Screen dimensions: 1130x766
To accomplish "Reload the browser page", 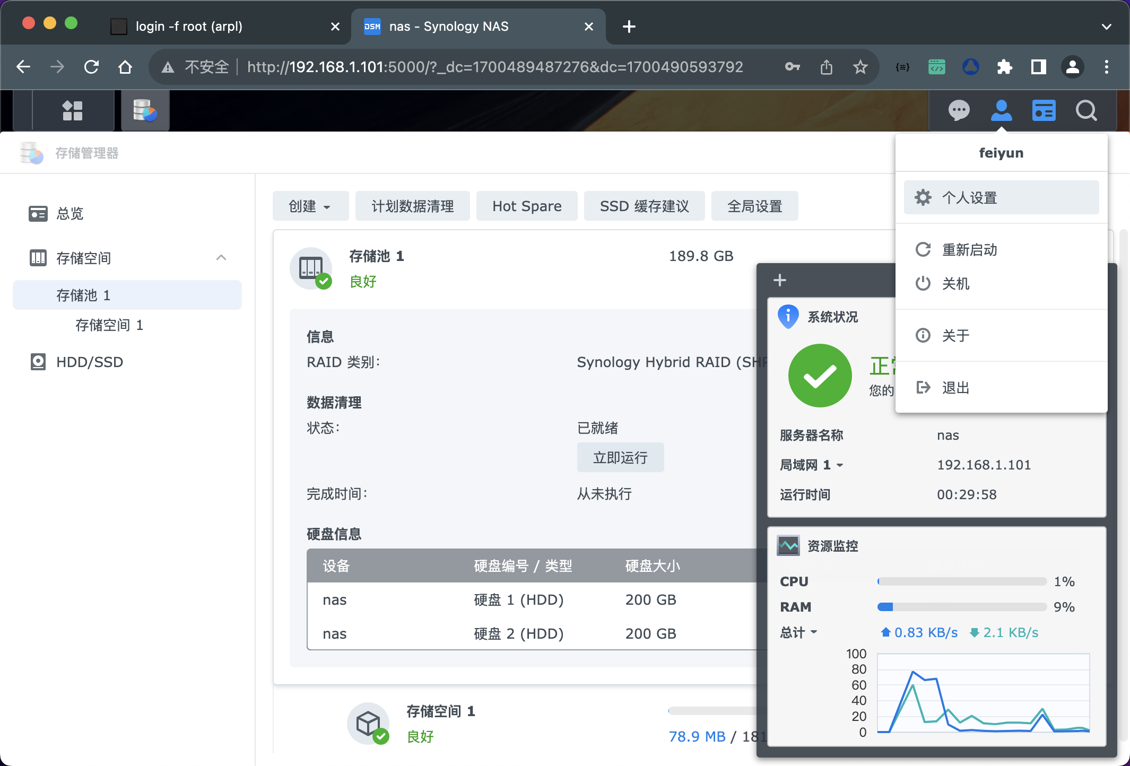I will pyautogui.click(x=91, y=67).
